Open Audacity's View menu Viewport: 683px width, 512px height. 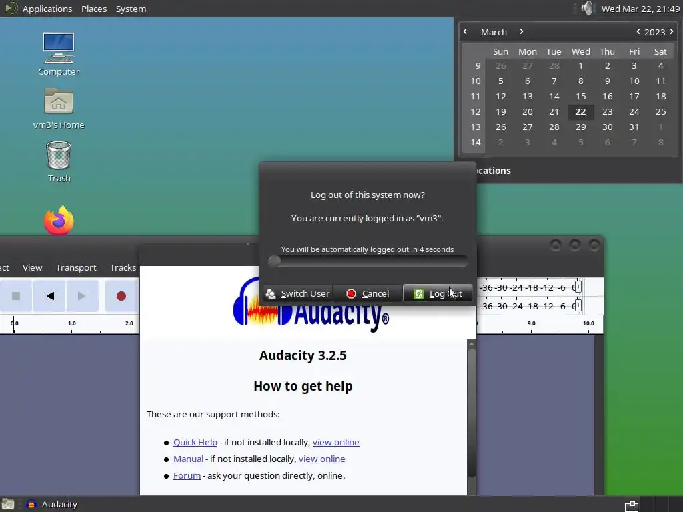[x=32, y=267]
